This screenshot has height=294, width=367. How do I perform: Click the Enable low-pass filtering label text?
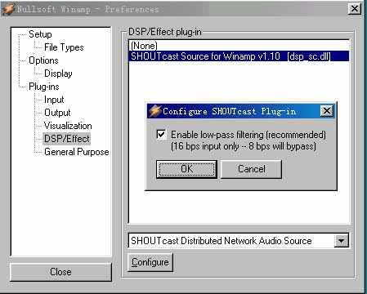[248, 135]
